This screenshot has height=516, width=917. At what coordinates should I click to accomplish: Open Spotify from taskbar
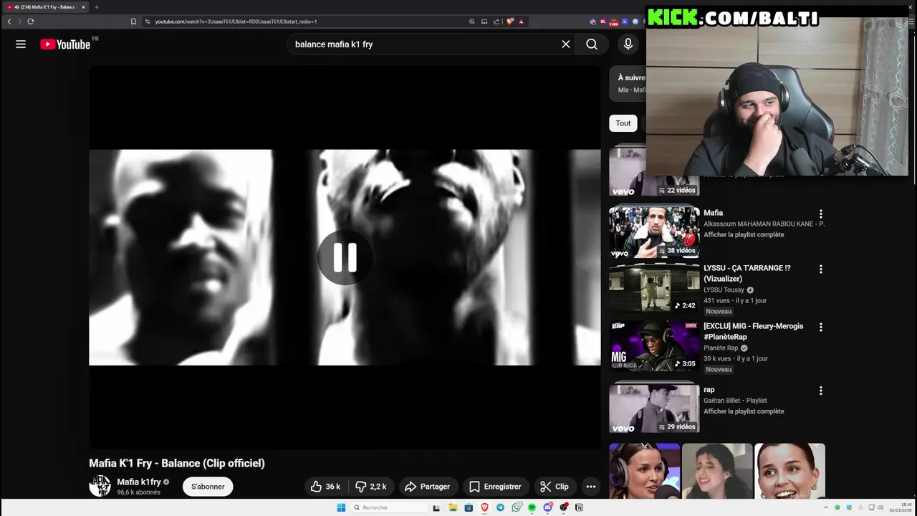[532, 507]
